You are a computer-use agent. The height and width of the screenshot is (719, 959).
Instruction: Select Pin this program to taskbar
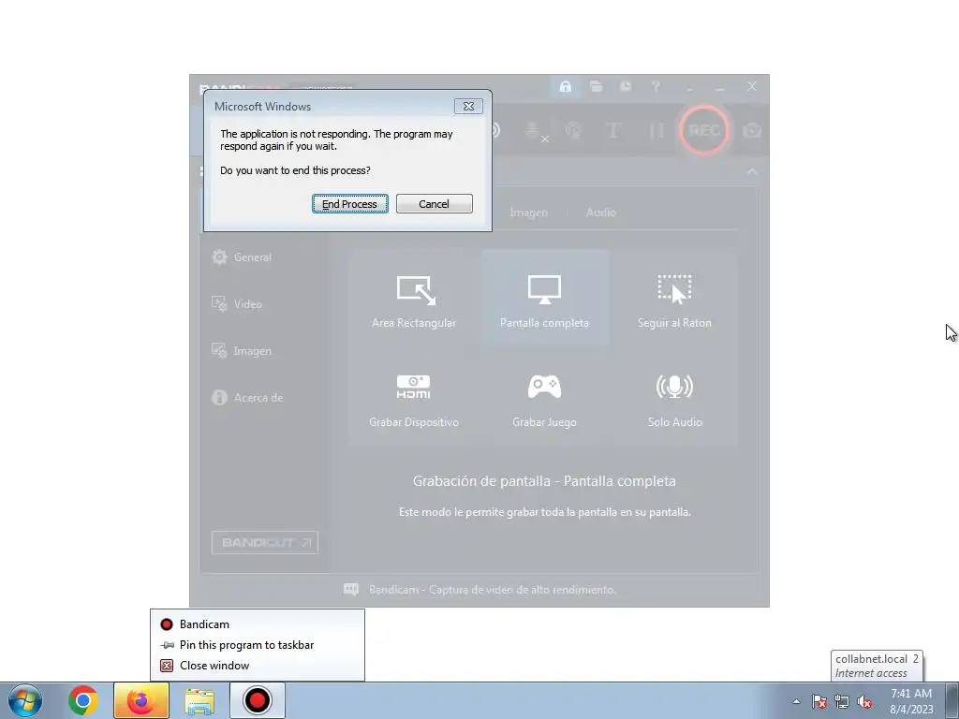258,645
